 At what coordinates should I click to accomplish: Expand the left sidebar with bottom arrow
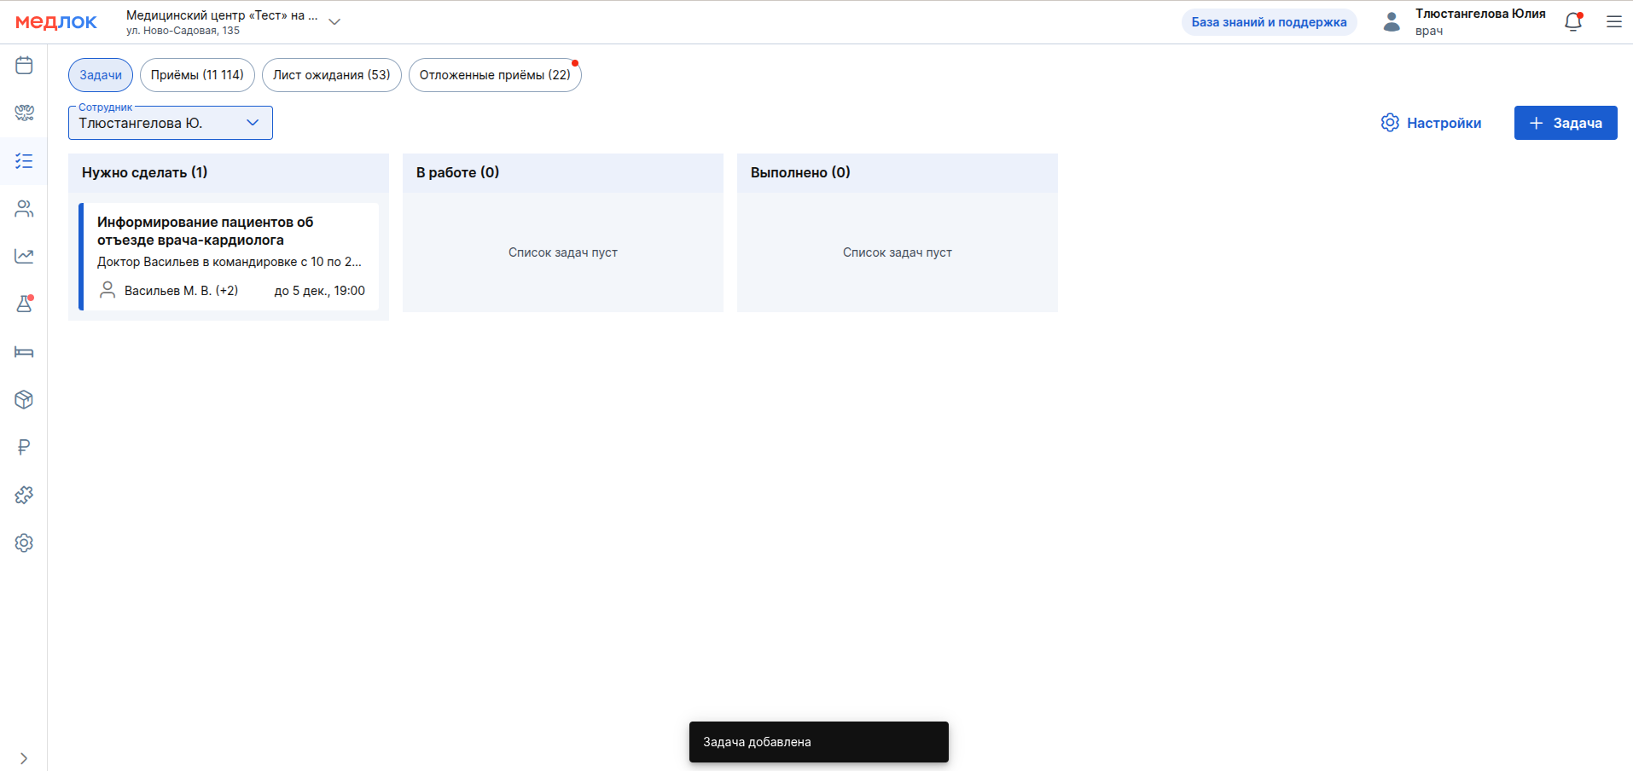(24, 758)
